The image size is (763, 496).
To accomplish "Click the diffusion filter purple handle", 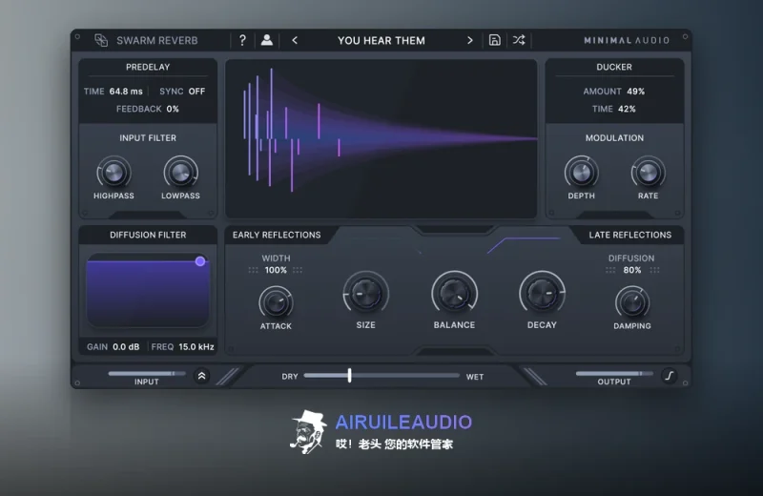I will [x=200, y=261].
